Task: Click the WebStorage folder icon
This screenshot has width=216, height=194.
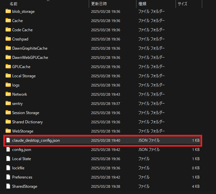Action: (8, 131)
